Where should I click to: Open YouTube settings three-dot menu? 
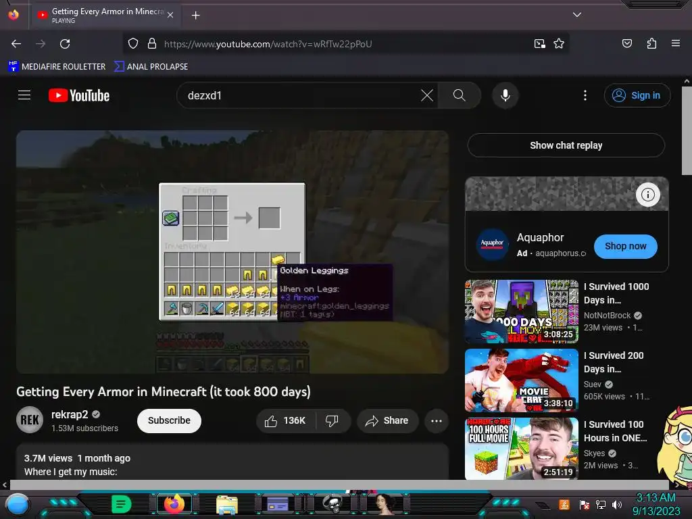pos(585,95)
